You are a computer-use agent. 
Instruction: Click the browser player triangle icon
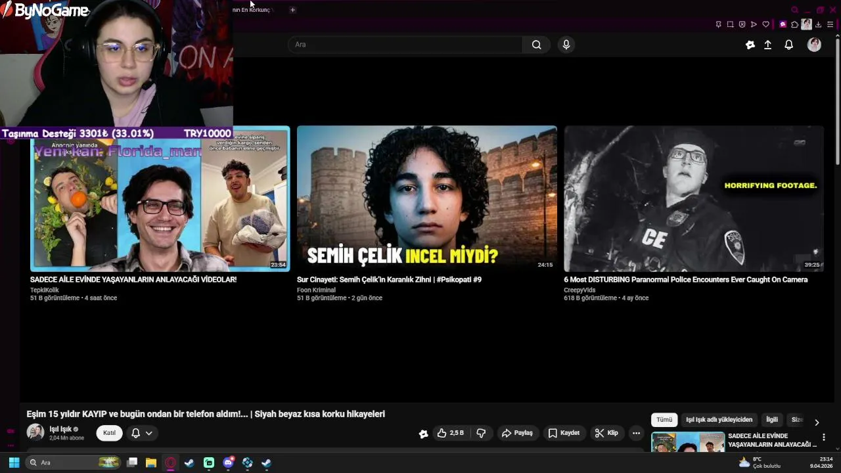[754, 24]
